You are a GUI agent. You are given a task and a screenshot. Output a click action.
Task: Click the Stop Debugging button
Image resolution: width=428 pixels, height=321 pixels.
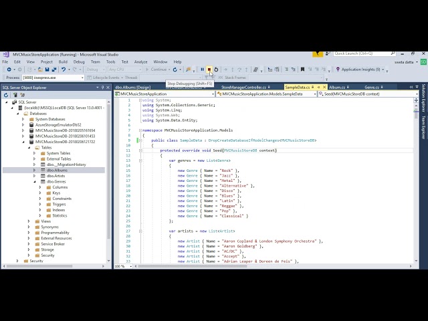(209, 70)
